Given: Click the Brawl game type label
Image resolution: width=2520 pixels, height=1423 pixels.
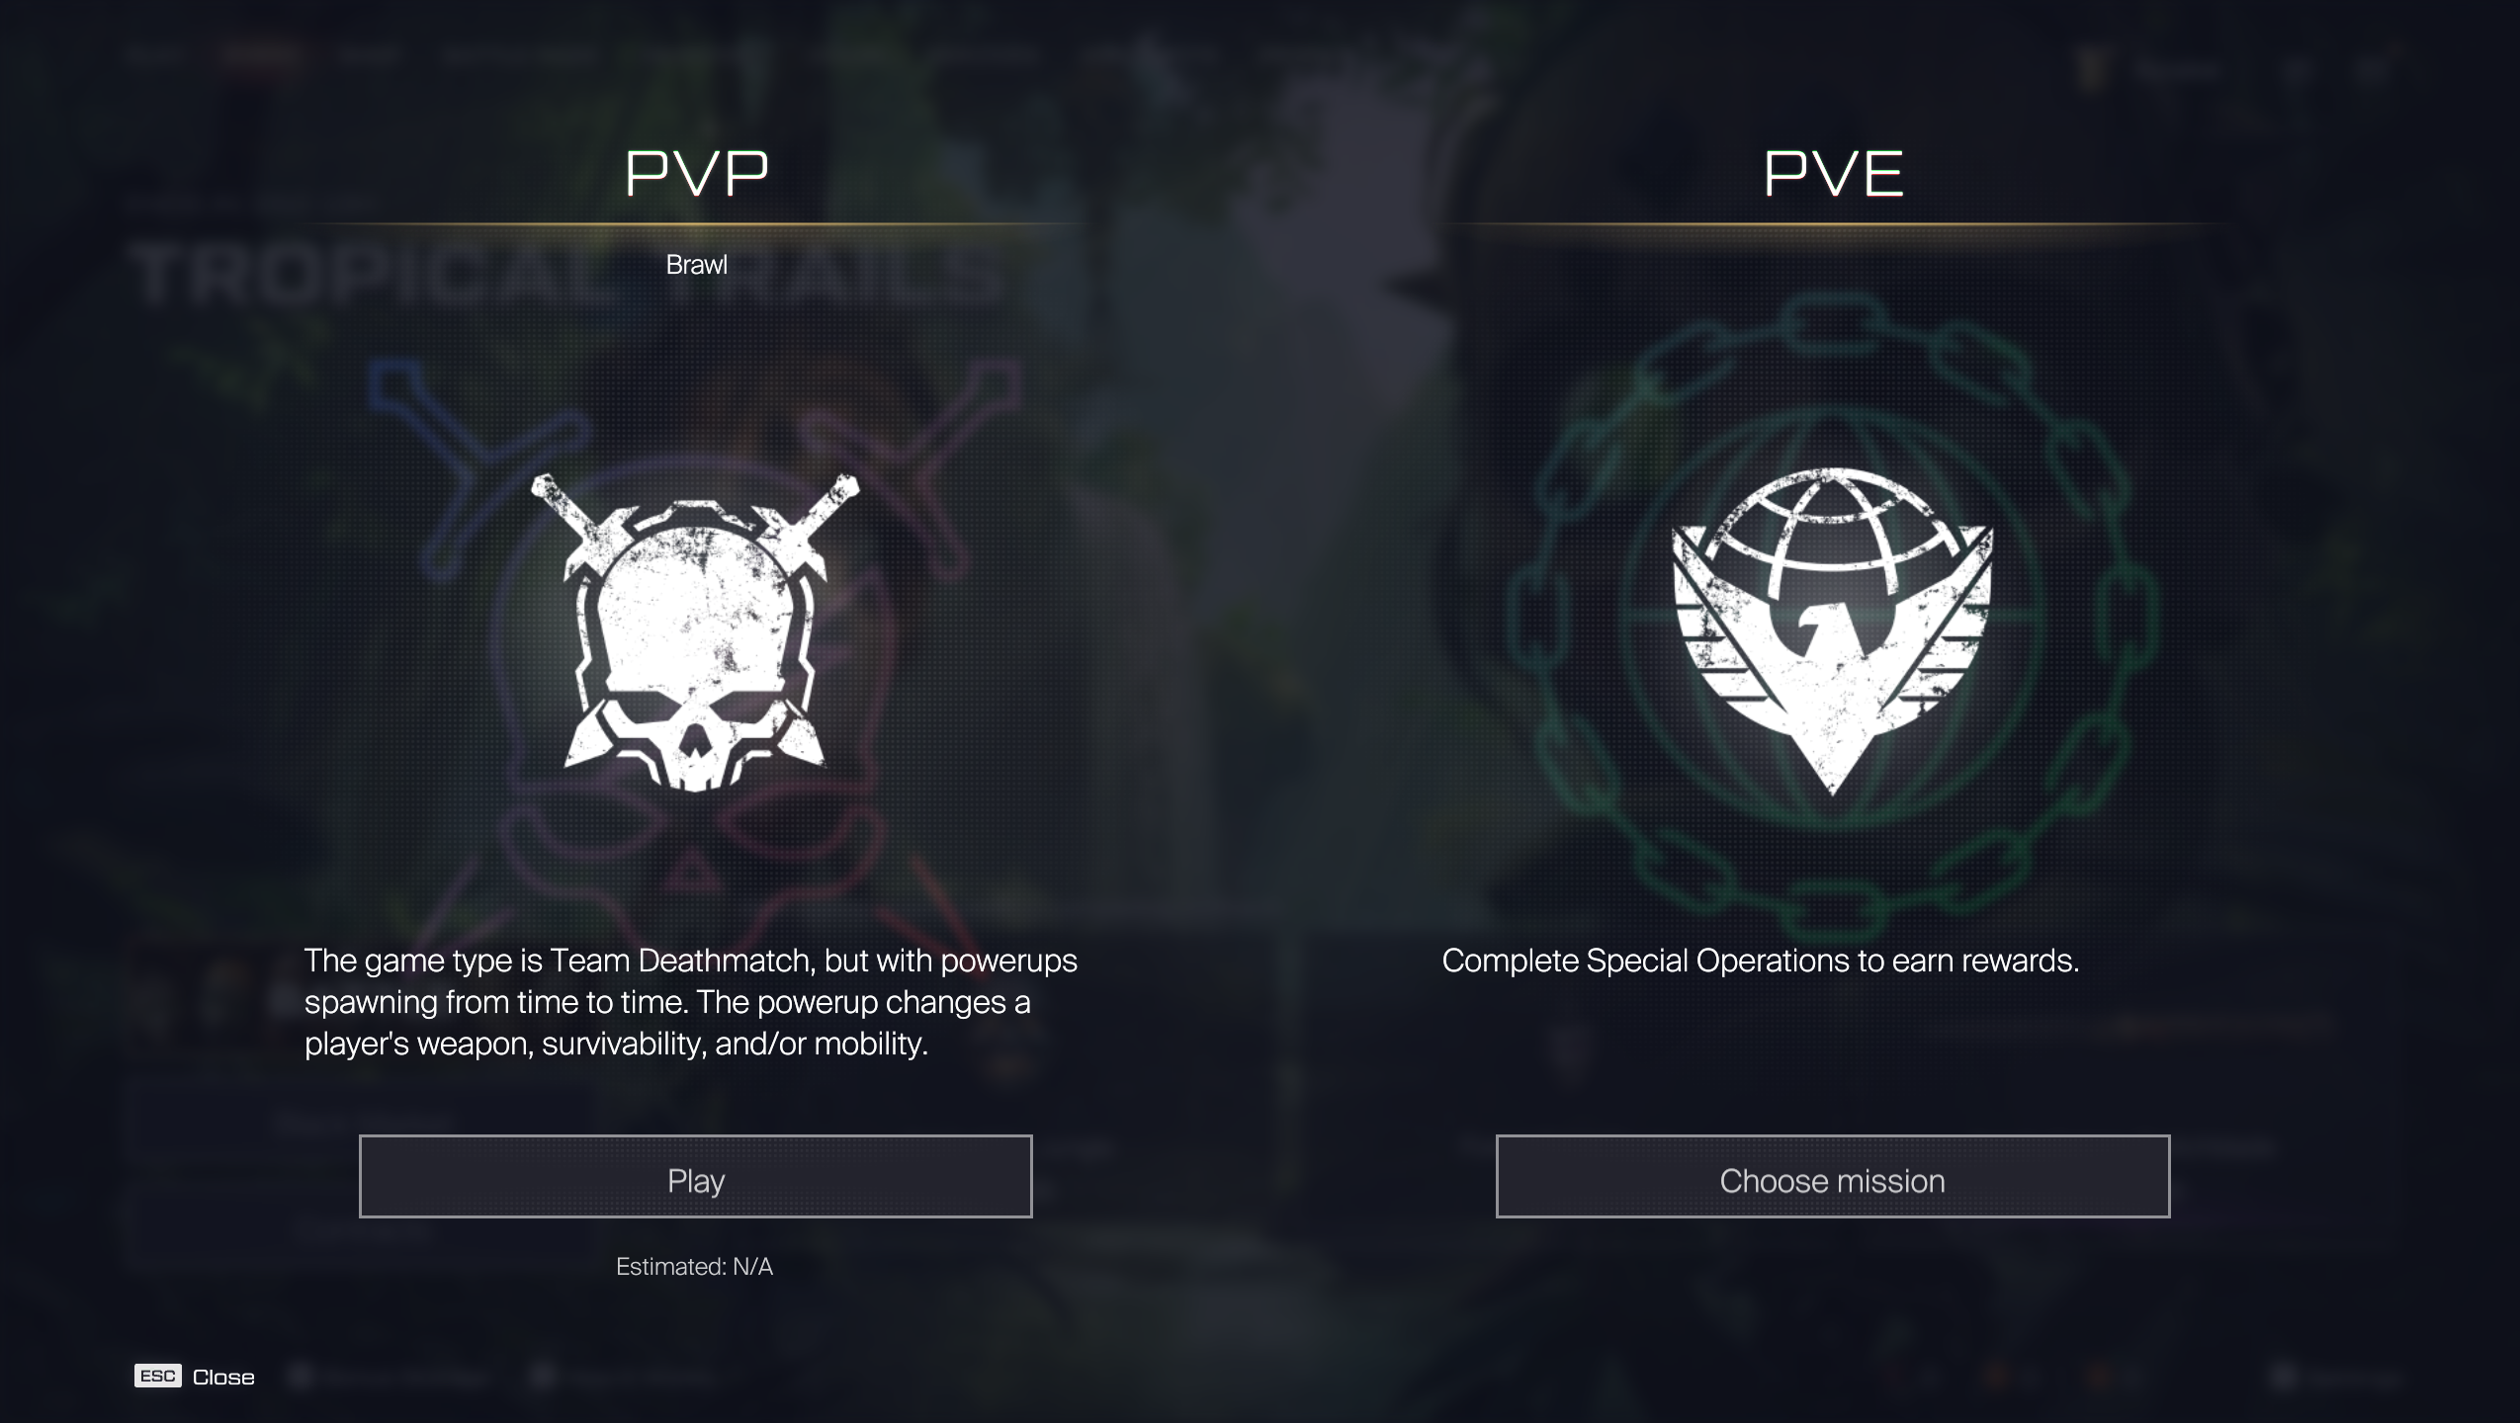Looking at the screenshot, I should pyautogui.click(x=696, y=265).
